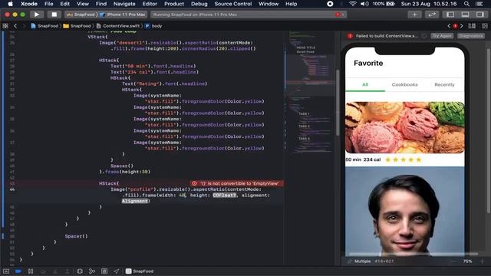This screenshot has width=491, height=276.
Task: Toggle the debug area hide button
Action: [6, 271]
